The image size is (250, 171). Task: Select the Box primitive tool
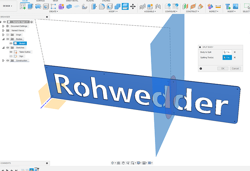69,7
